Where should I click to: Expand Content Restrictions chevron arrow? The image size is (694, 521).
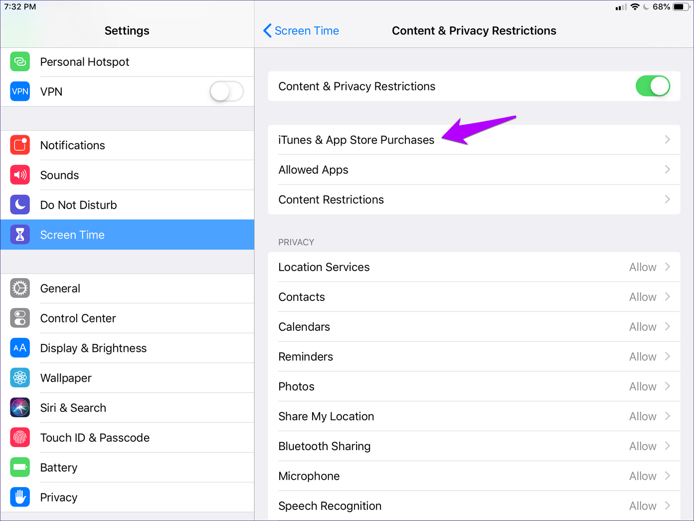(x=667, y=200)
